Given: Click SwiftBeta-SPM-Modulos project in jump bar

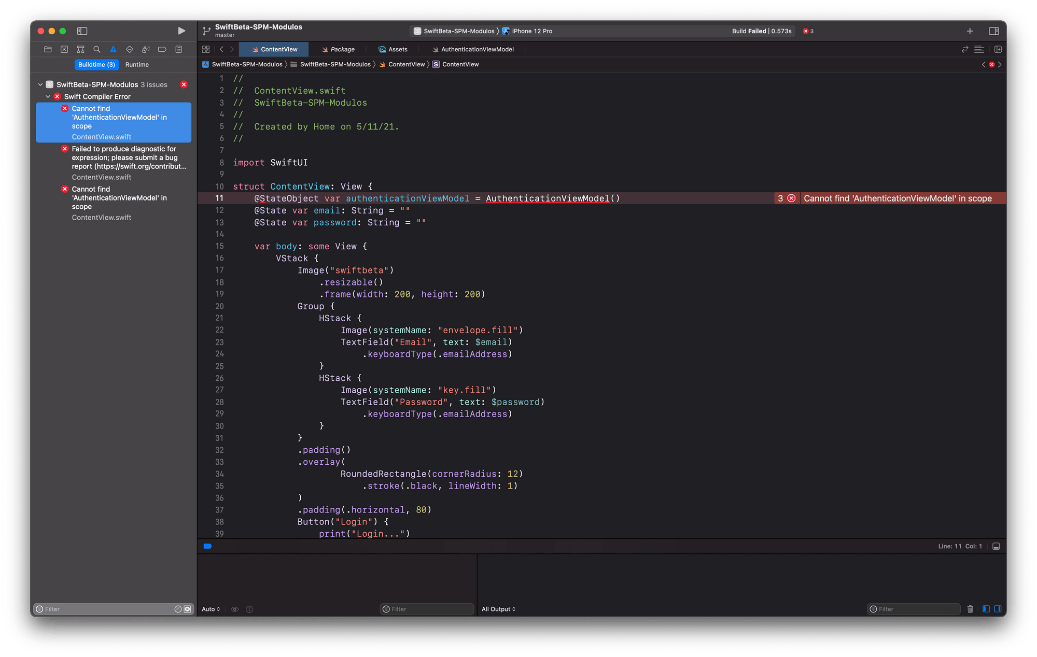Looking at the screenshot, I should pyautogui.click(x=242, y=64).
